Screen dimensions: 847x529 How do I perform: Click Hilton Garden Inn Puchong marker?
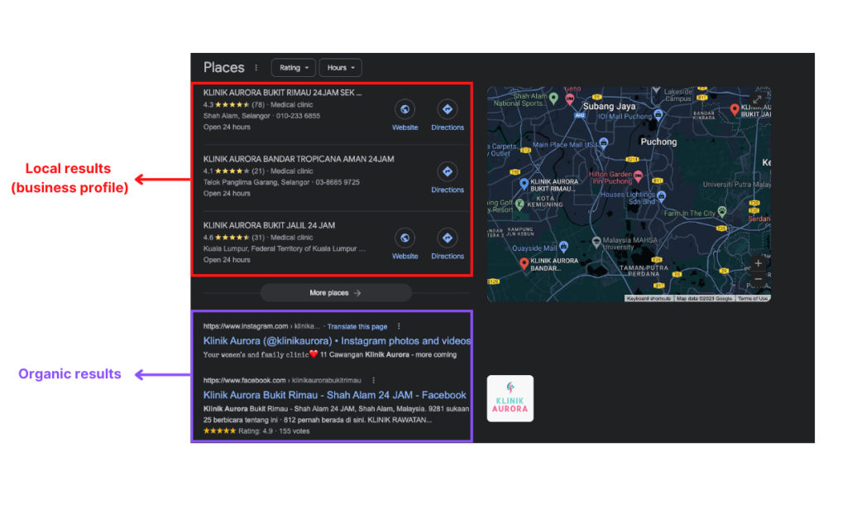pyautogui.click(x=638, y=176)
